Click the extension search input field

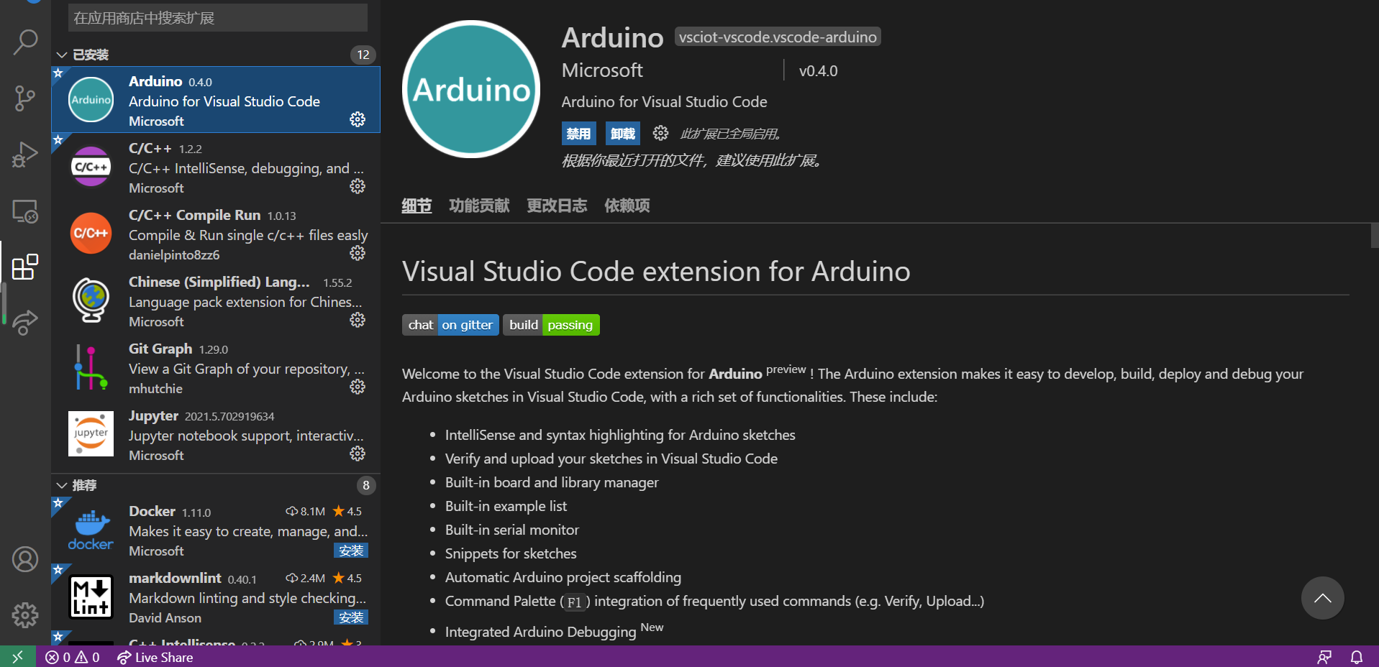point(218,17)
